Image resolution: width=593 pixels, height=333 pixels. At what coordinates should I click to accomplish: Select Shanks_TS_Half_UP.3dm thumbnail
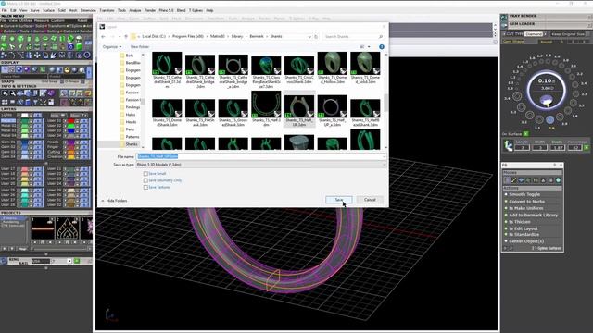pyautogui.click(x=298, y=109)
